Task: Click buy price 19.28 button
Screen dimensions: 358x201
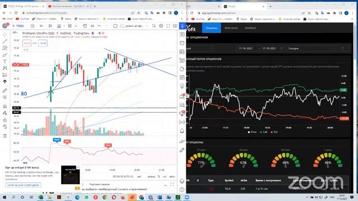Action: point(43,44)
